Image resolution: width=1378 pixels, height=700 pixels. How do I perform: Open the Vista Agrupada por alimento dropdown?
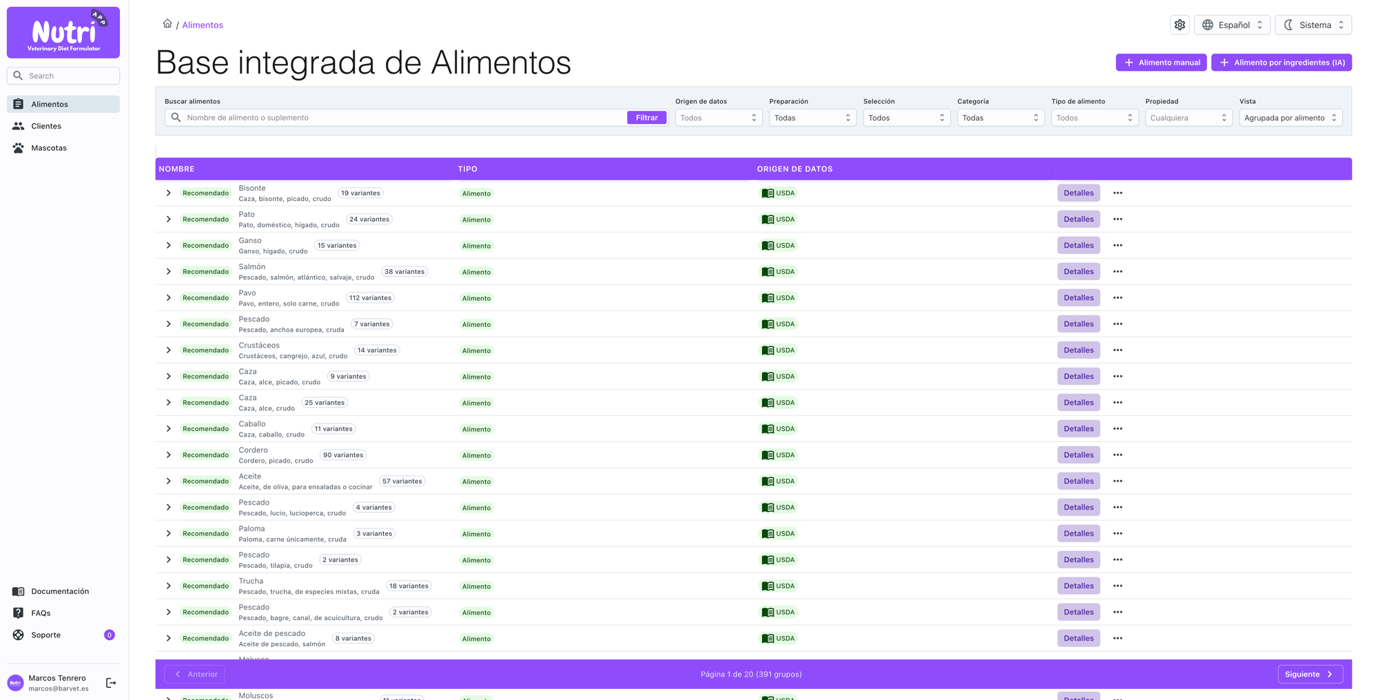(x=1290, y=118)
